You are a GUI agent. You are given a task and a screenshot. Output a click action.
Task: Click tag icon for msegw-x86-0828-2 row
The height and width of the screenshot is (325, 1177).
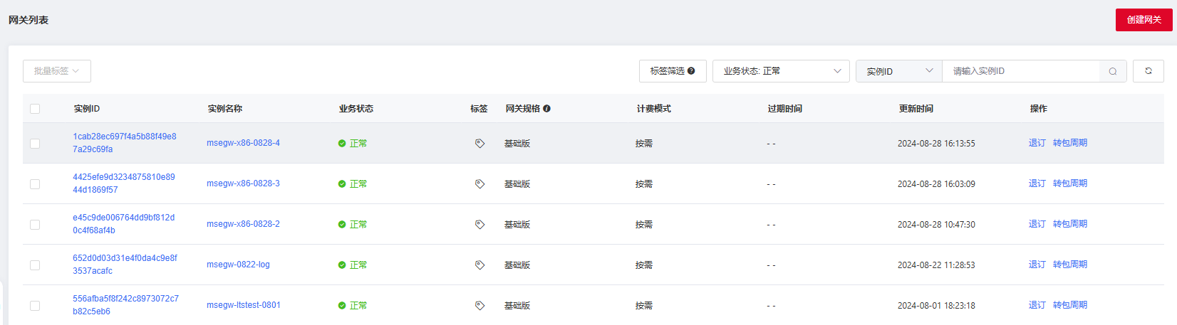pos(479,224)
